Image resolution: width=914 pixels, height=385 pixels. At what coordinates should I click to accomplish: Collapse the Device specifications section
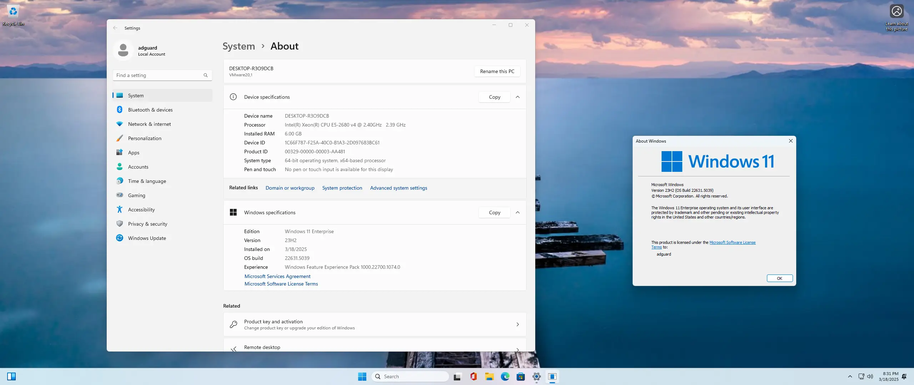(x=518, y=97)
